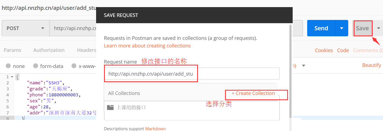Open body format dropdown arrow beside Beautify
This screenshot has height=131, width=383.
click(x=303, y=66)
